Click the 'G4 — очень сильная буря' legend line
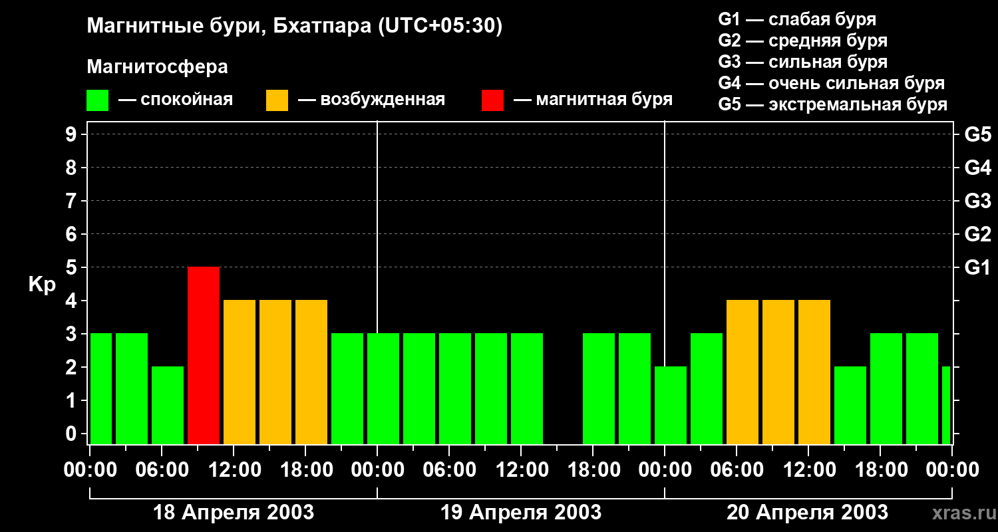Screen dimensions: 998x532 pos(832,83)
